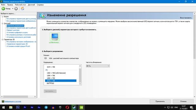Click the volume speaker tray icon
This screenshot has height=110, width=196.
tap(172, 107)
